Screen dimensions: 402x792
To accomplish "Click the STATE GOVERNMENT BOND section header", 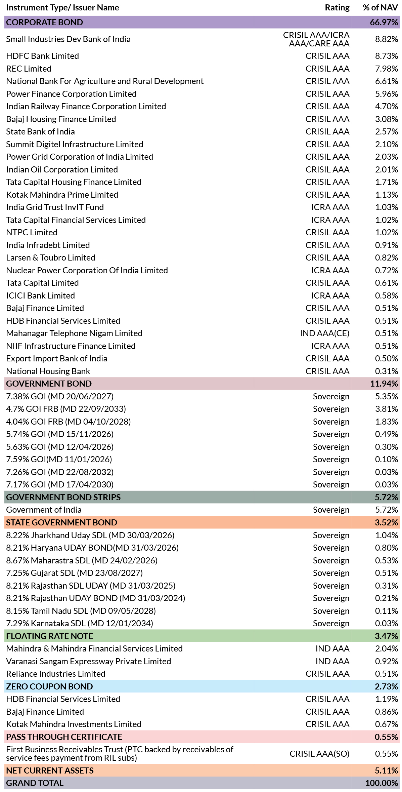I will click(61, 522).
